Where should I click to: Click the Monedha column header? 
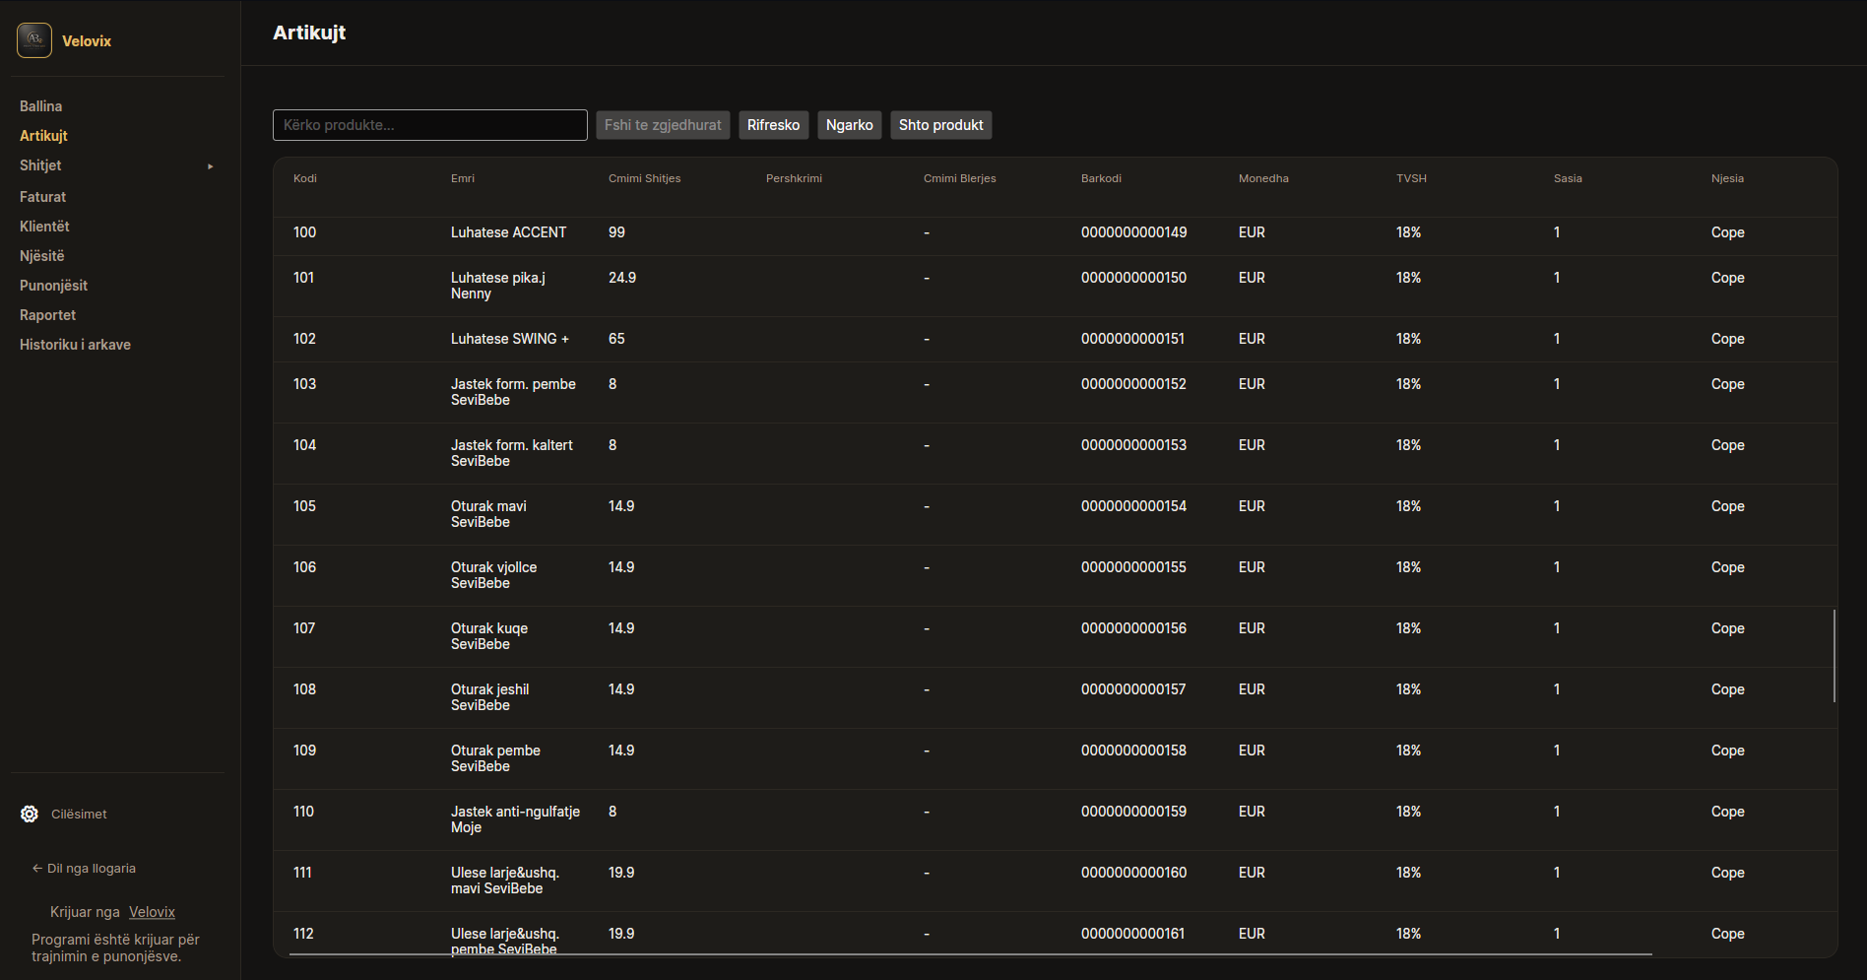[1263, 178]
